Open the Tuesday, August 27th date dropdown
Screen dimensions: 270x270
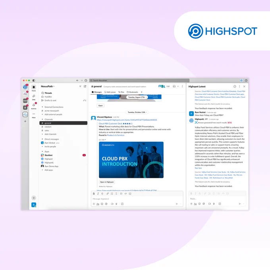[x=137, y=97]
